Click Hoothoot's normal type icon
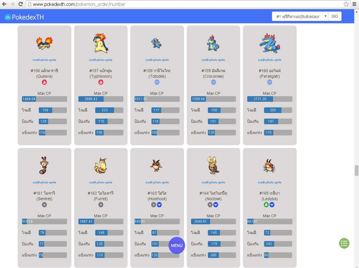The height and width of the screenshot is (268, 359). click(154, 205)
